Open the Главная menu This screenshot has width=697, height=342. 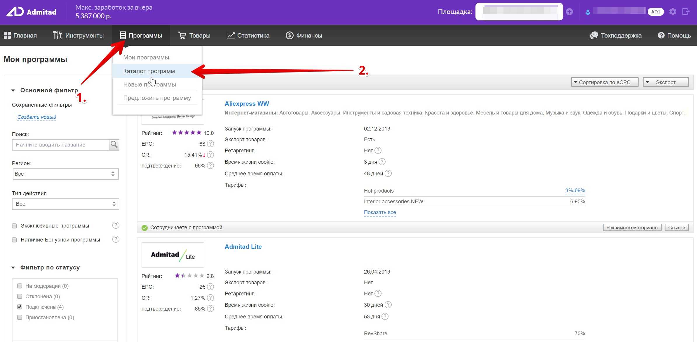[20, 36]
